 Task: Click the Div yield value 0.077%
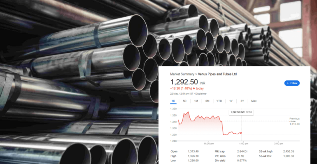(x=242, y=161)
